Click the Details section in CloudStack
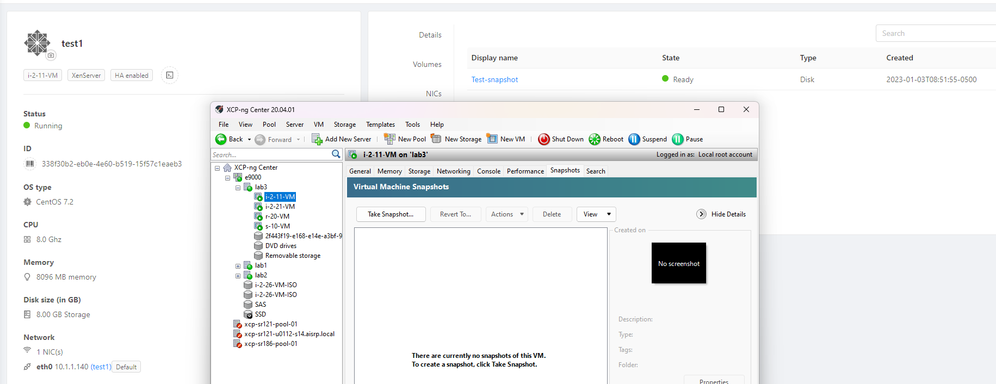This screenshot has width=996, height=384. coord(430,35)
